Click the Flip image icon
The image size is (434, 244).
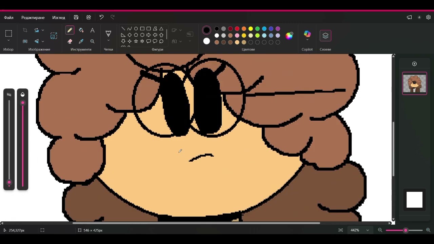(x=37, y=41)
